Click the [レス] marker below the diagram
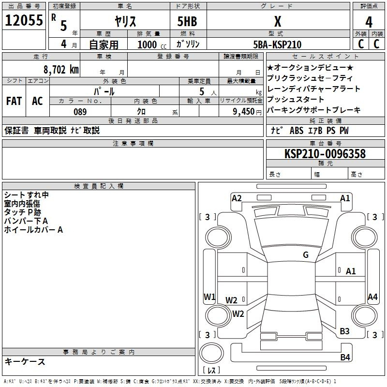 211,371
